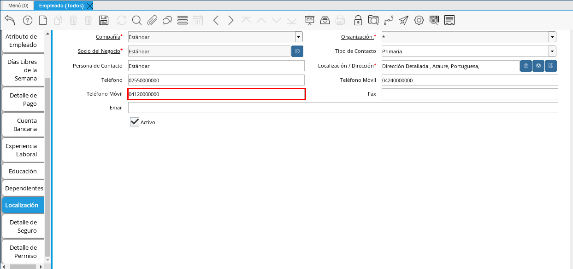Go to the next record arrow
The width and height of the screenshot is (573, 269).
(x=231, y=20)
